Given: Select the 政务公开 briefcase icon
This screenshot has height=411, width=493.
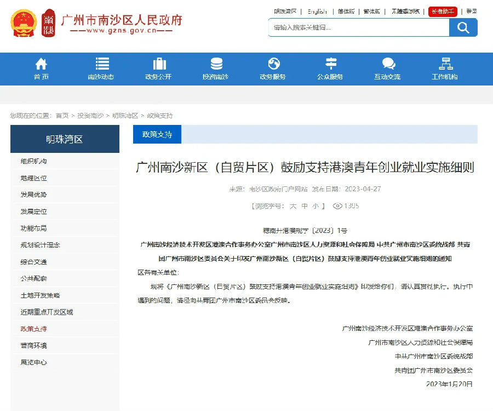Looking at the screenshot, I should [x=159, y=64].
